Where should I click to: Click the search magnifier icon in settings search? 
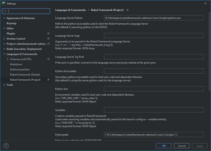tap(5, 11)
